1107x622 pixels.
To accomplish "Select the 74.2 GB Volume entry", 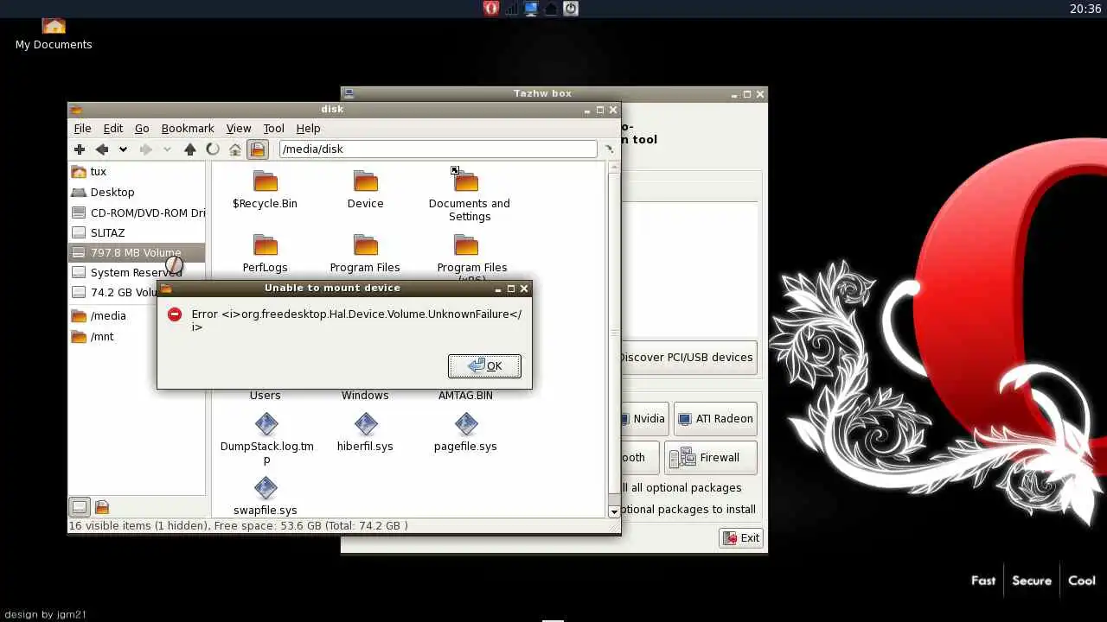I will (x=114, y=292).
